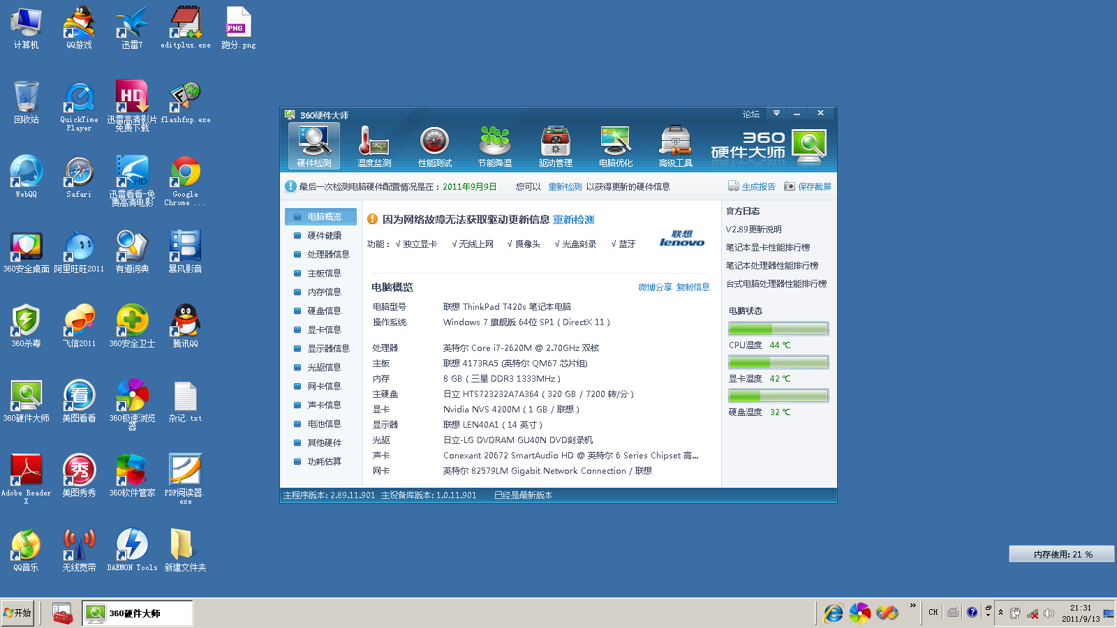The image size is (1117, 628).
Task: Open the 性能测试 performance test tool
Action: (435, 147)
